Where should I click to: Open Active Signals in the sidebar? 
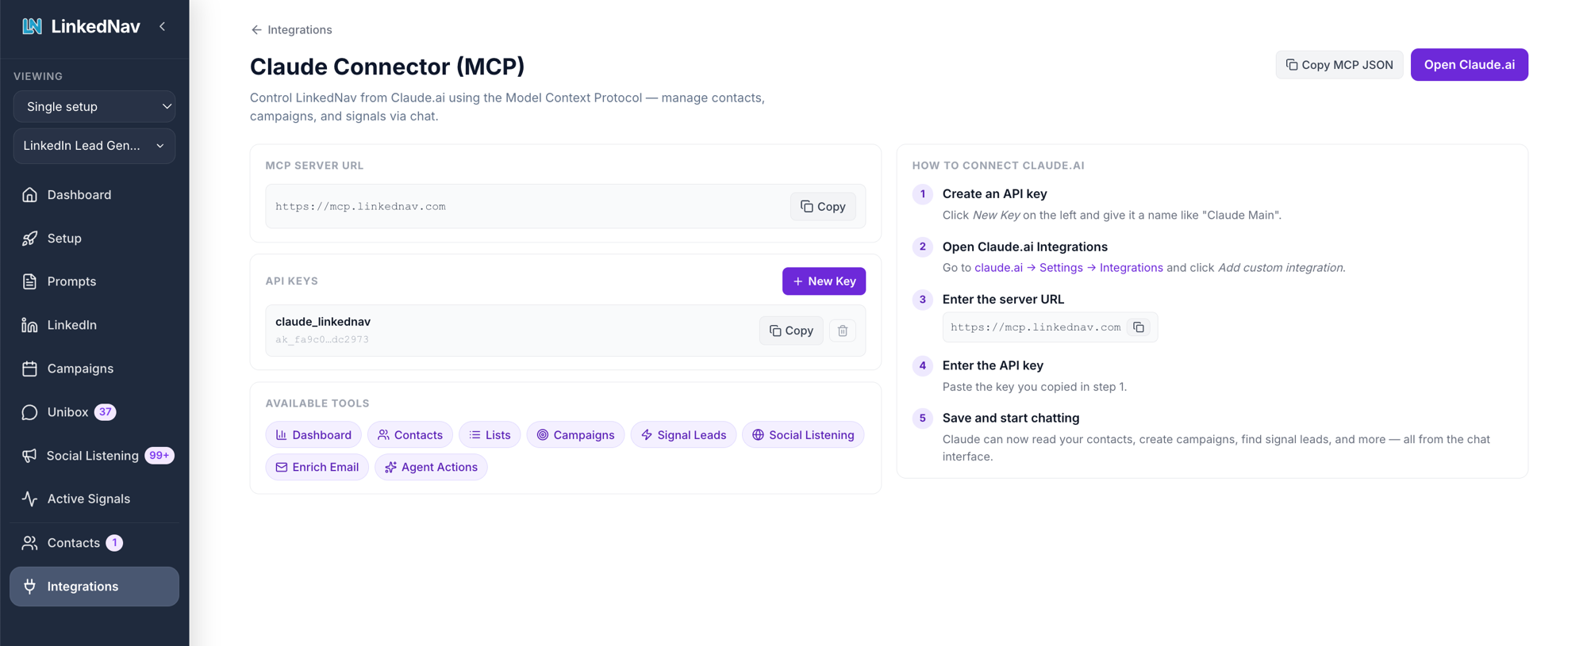94,499
